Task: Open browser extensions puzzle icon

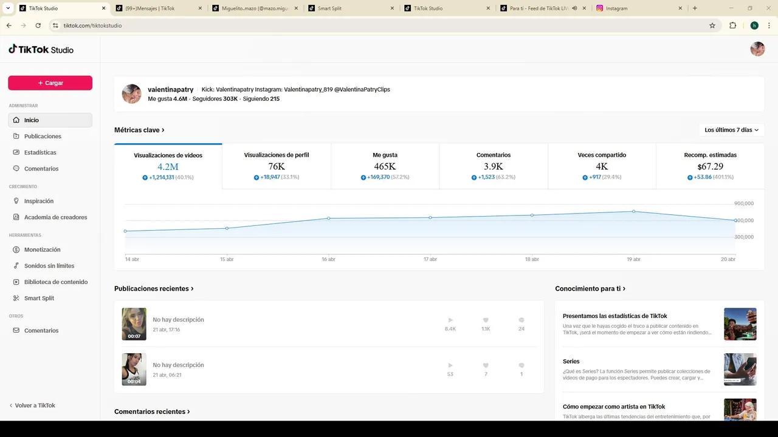Action: pos(732,25)
